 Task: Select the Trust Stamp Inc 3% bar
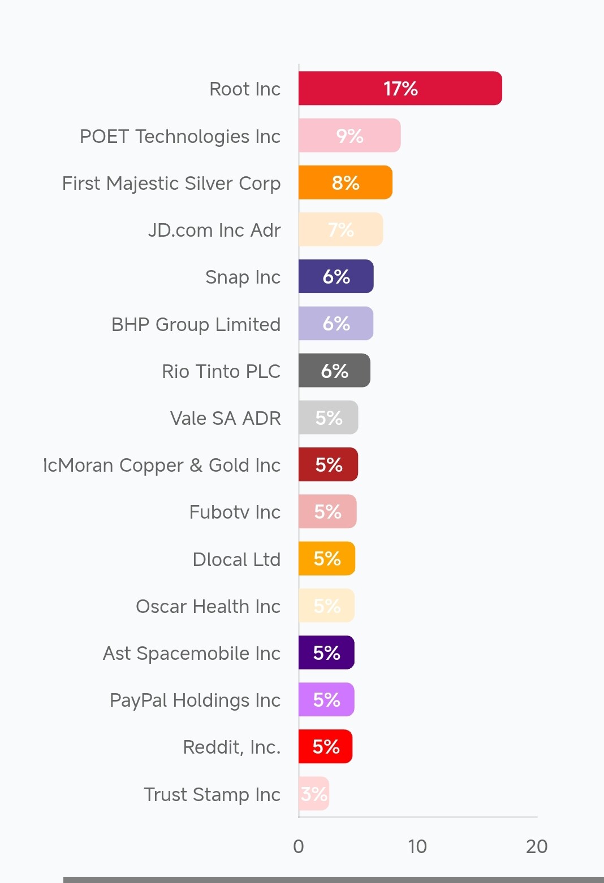click(x=314, y=793)
